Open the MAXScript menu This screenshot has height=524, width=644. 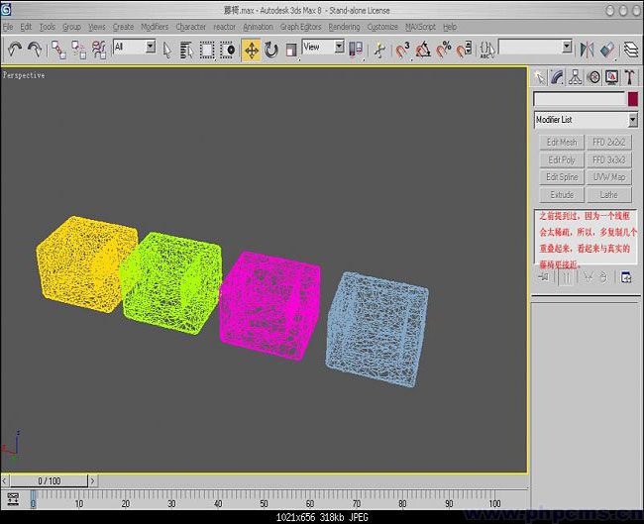(420, 27)
